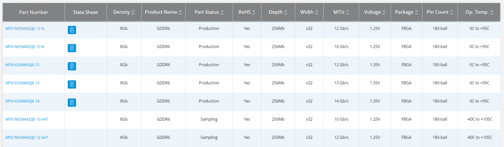
Task: Open part link MT61M256M32JE-10 AAT
Action: coord(27,119)
